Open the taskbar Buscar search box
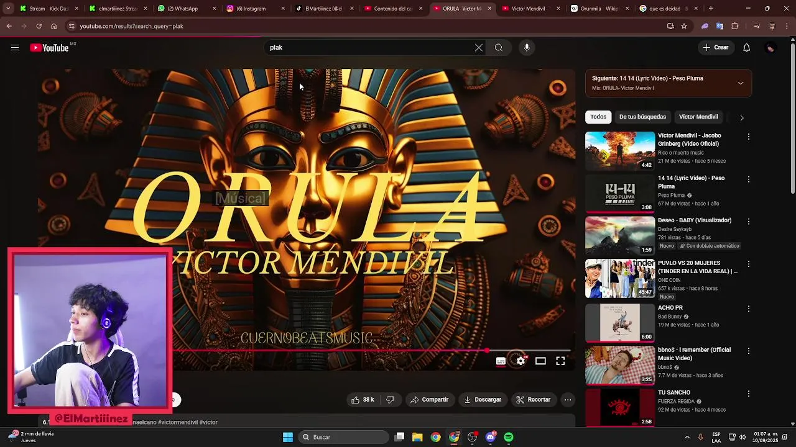 (x=343, y=437)
